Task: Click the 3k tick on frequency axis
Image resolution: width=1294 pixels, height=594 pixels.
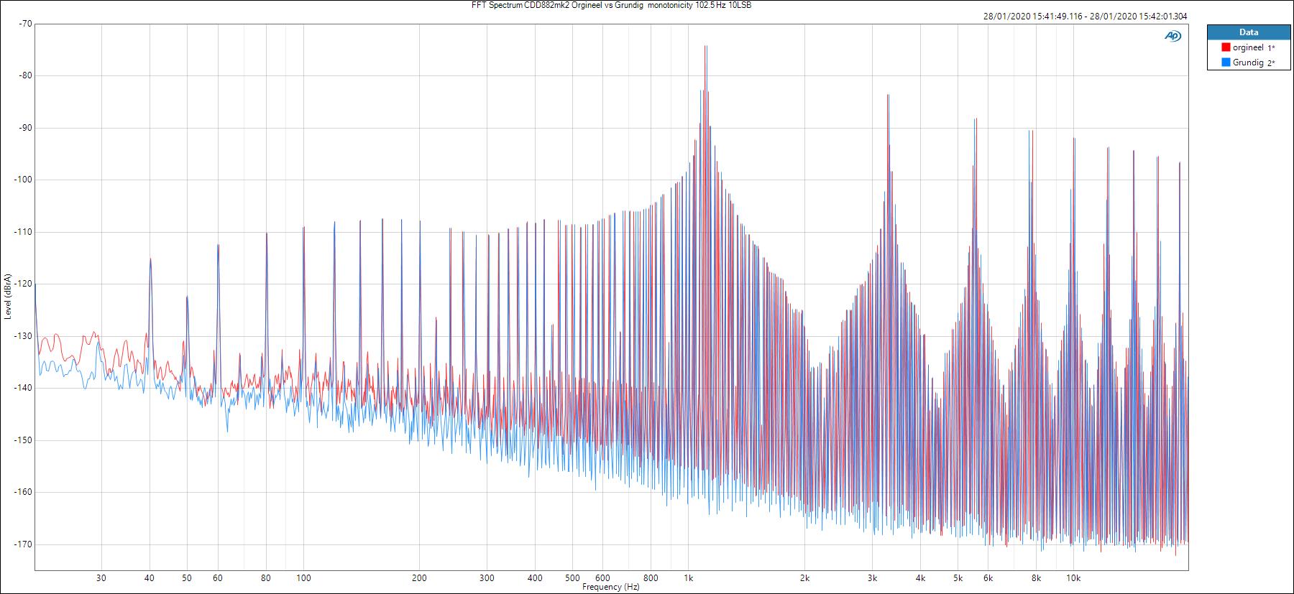Action: (x=872, y=577)
